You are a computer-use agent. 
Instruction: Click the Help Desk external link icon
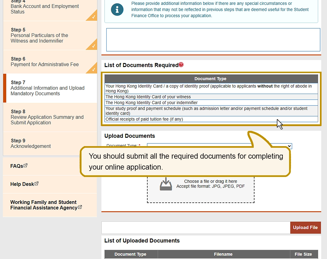coord(37,183)
